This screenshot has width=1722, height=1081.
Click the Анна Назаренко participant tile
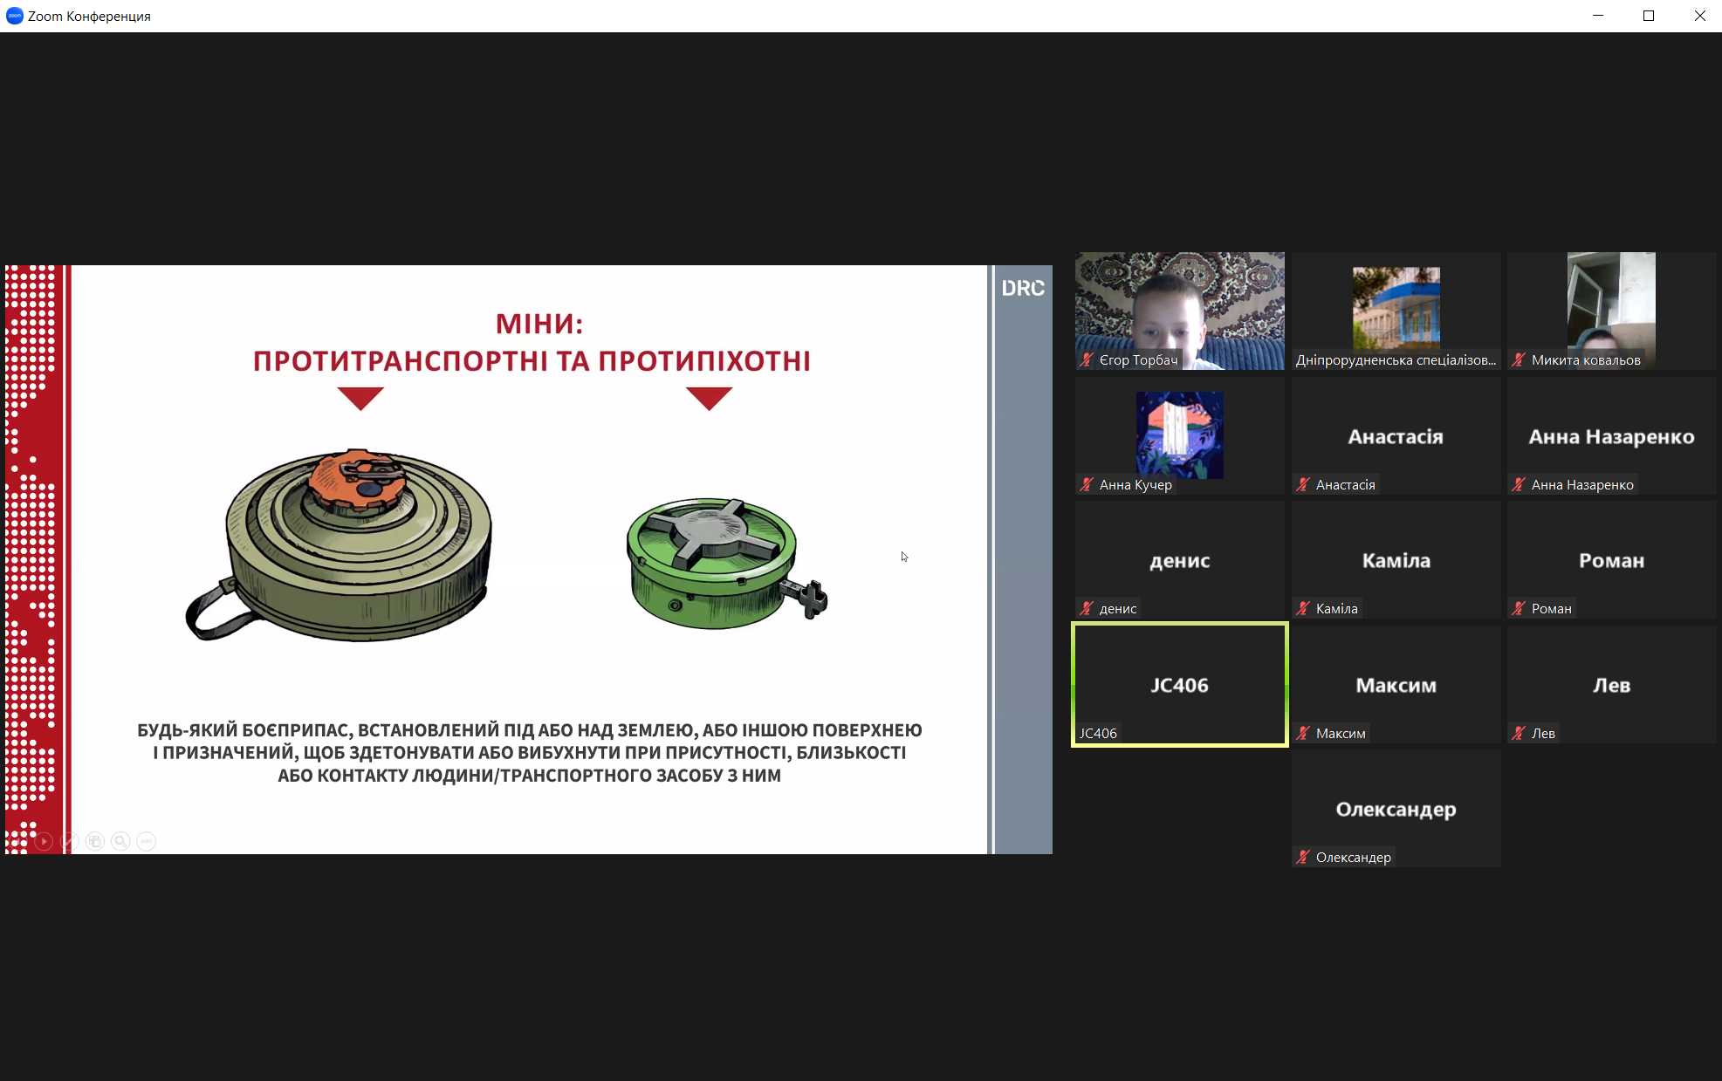click(1611, 436)
